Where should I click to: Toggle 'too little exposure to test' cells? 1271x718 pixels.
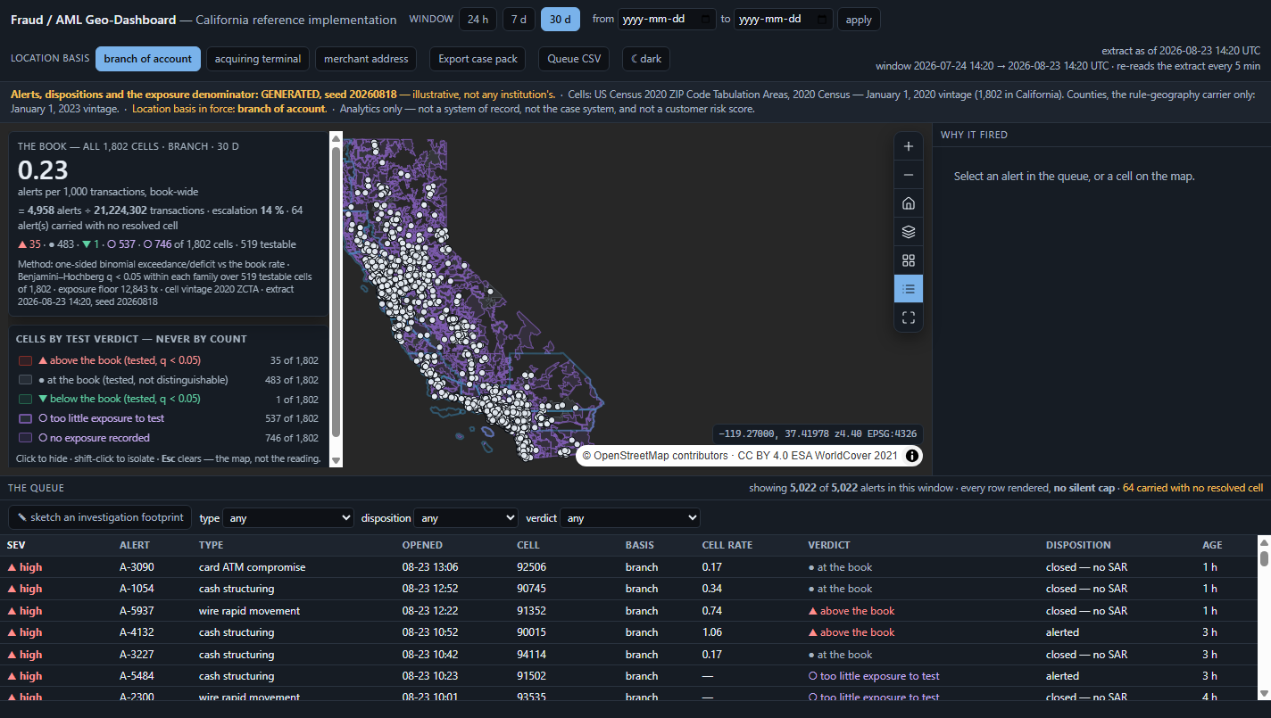coord(168,418)
